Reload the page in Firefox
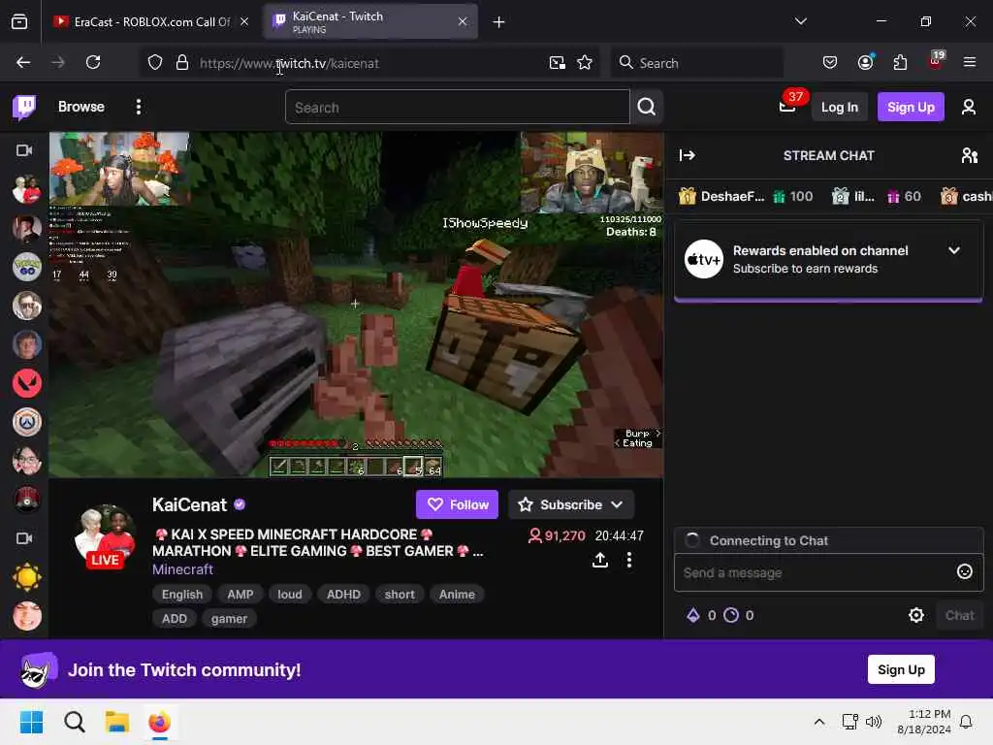 tap(93, 62)
